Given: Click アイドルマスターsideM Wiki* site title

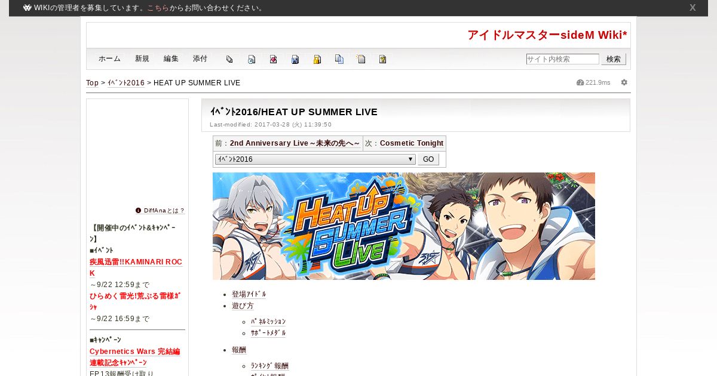Looking at the screenshot, I should [x=547, y=35].
